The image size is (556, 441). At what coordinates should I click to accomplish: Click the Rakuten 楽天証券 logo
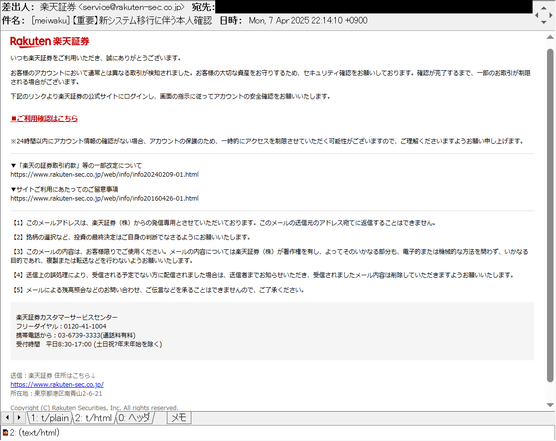[50, 41]
